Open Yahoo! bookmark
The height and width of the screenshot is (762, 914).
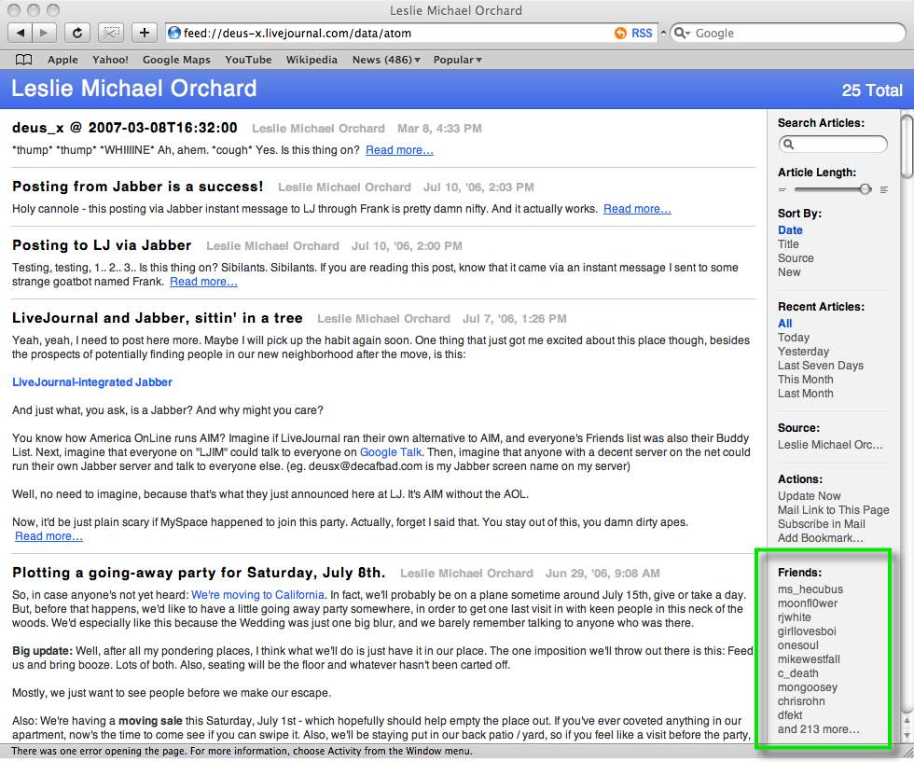point(110,60)
